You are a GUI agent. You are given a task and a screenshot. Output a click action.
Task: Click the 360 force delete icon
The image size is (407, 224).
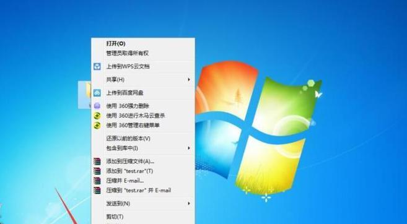(x=97, y=106)
